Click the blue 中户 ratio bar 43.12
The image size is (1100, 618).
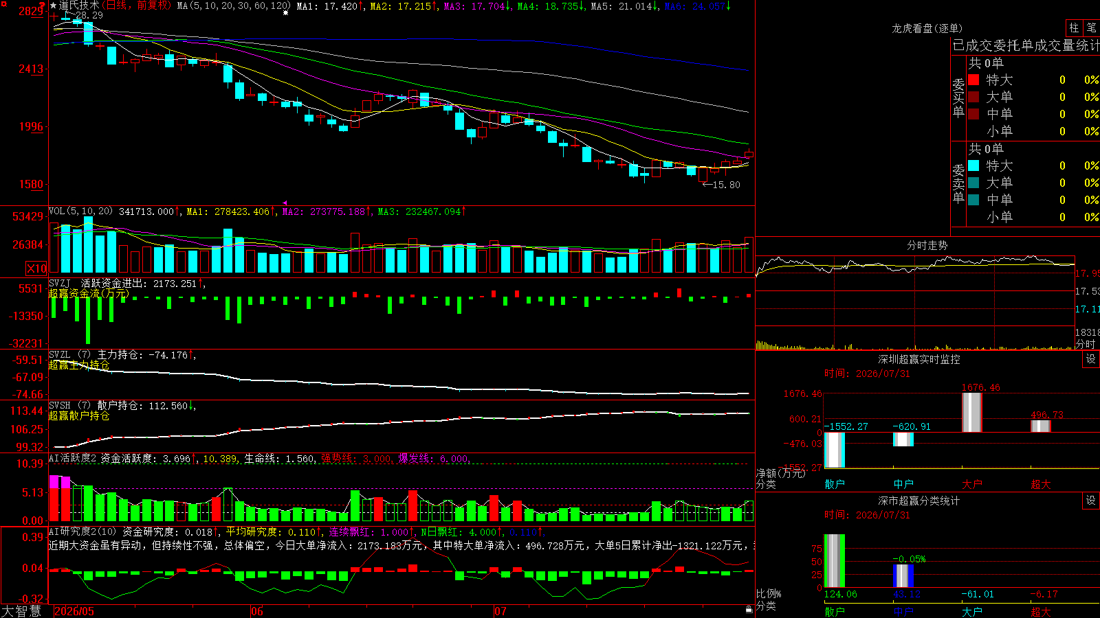(x=903, y=575)
